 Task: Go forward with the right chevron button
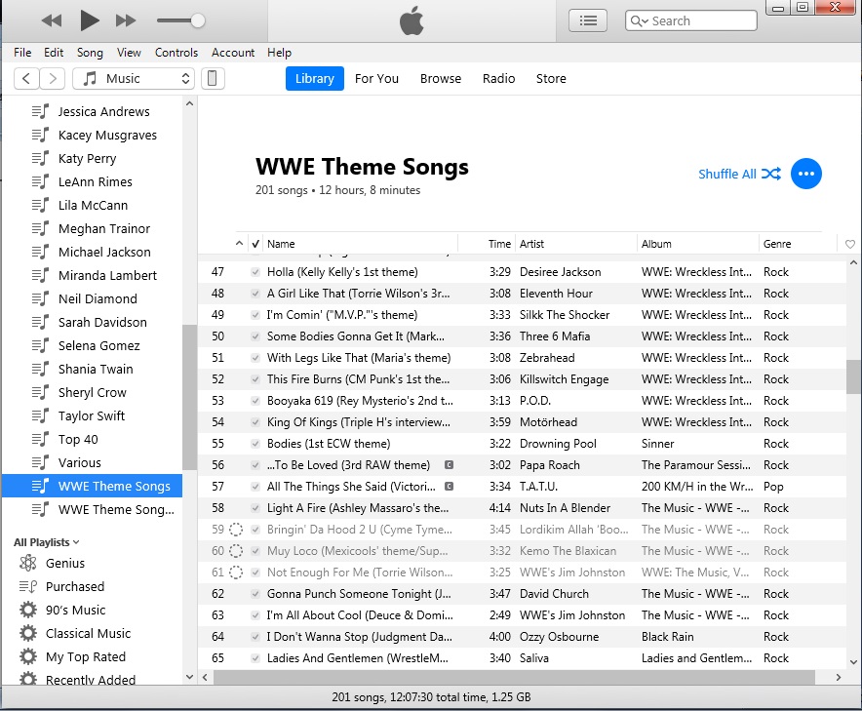(x=53, y=78)
